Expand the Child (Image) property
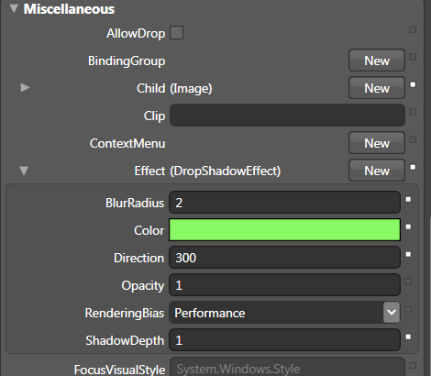The image size is (431, 376). click(25, 88)
